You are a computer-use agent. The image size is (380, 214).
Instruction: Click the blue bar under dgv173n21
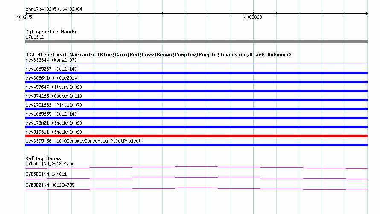pyautogui.click(x=196, y=127)
